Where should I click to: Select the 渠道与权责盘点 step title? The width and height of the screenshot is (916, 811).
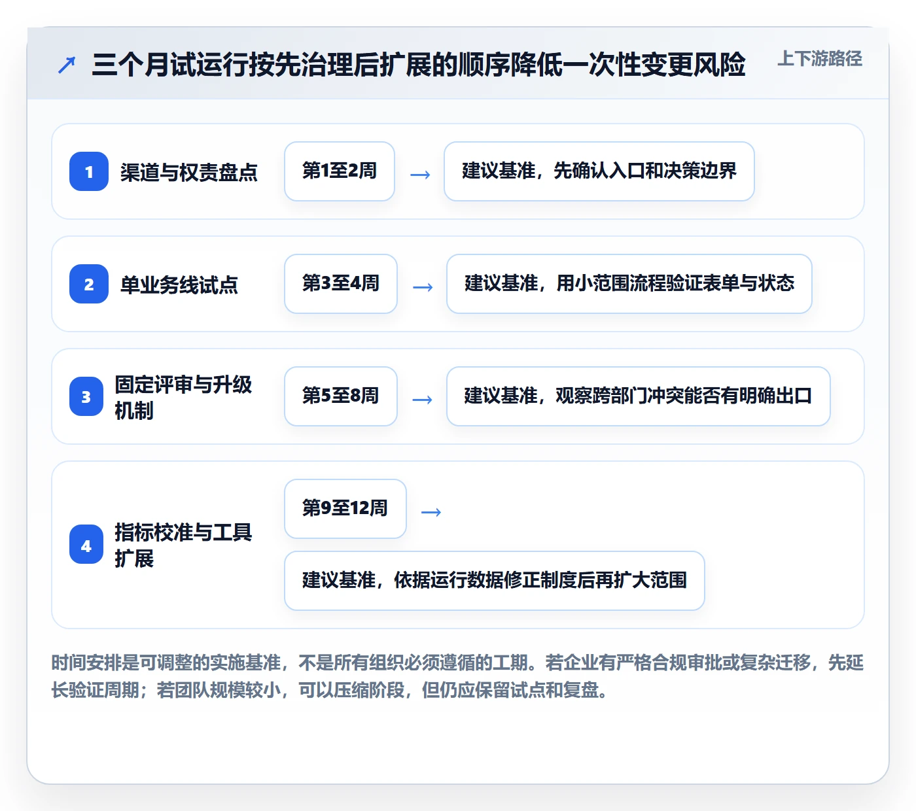189,172
